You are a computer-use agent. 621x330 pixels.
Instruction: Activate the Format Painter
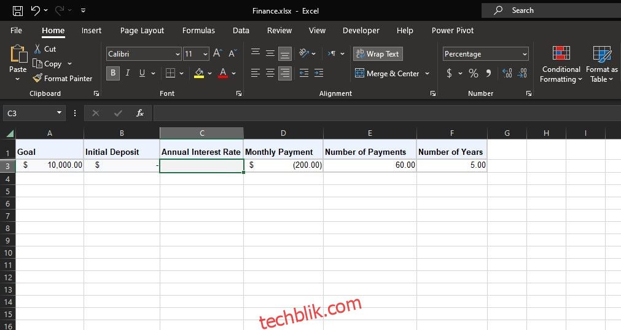pos(63,79)
